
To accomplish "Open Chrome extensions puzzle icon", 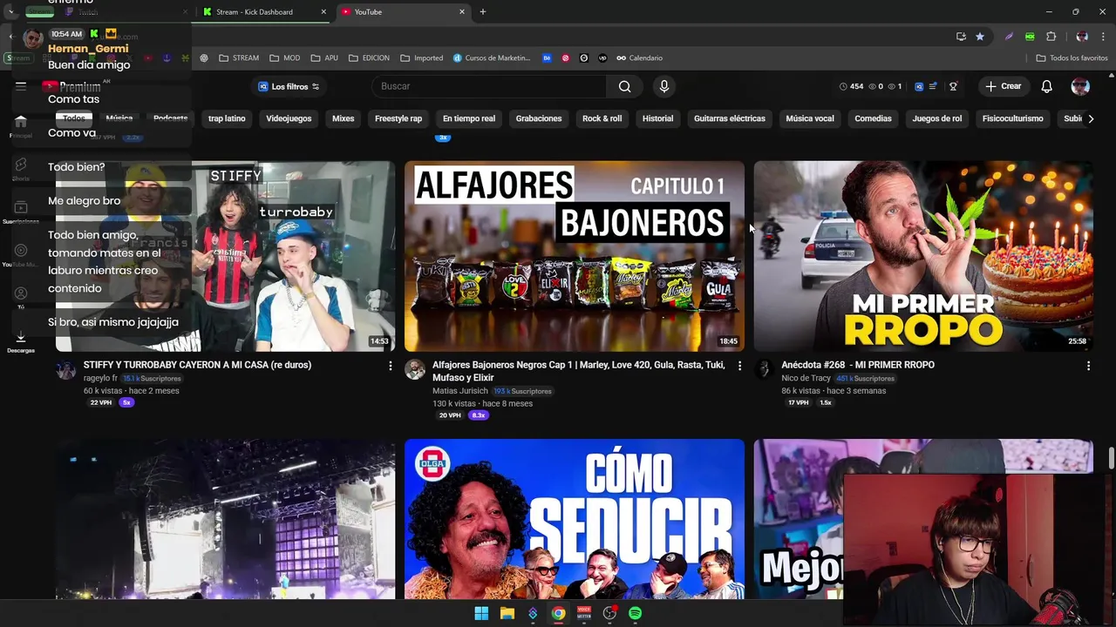I will [1051, 37].
